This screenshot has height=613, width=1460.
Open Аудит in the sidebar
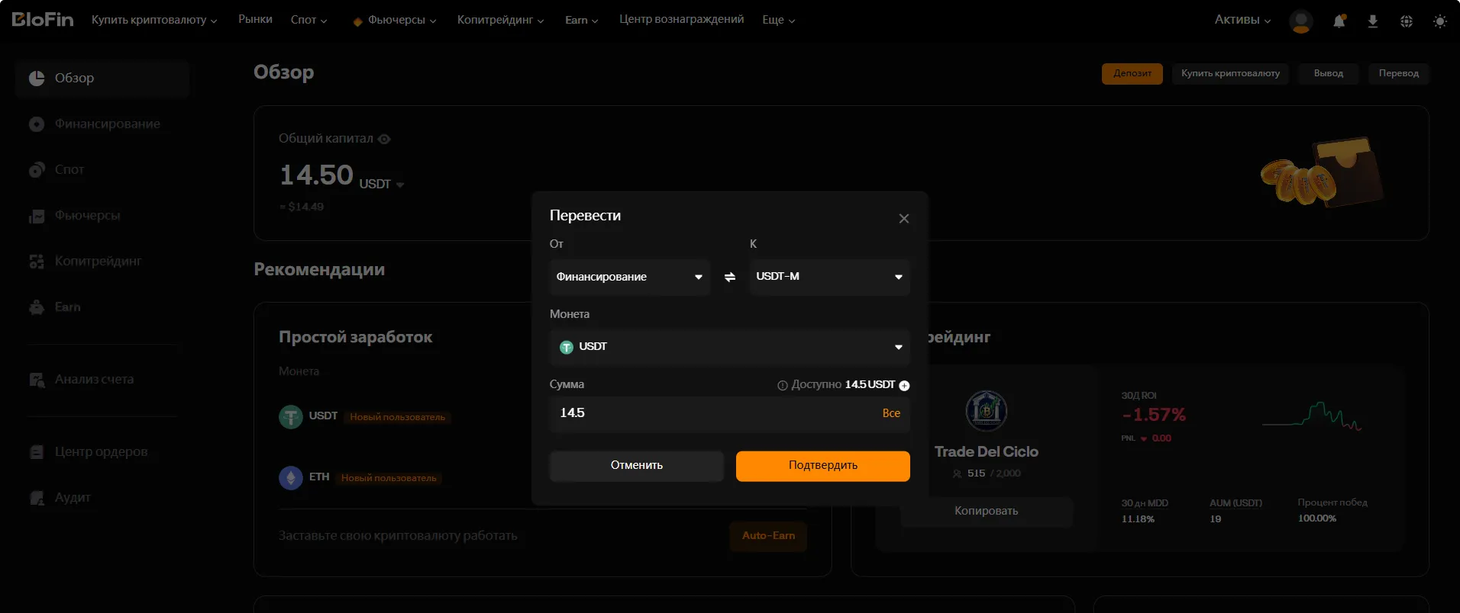point(102,498)
